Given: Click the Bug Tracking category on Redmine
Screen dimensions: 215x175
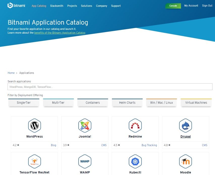Looking at the screenshot, I should point(149,145).
